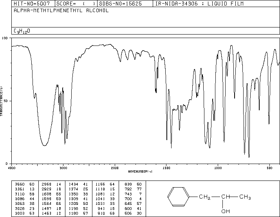Click the 700 peak table entry
This screenshot has width=280, height=217.
point(128,199)
